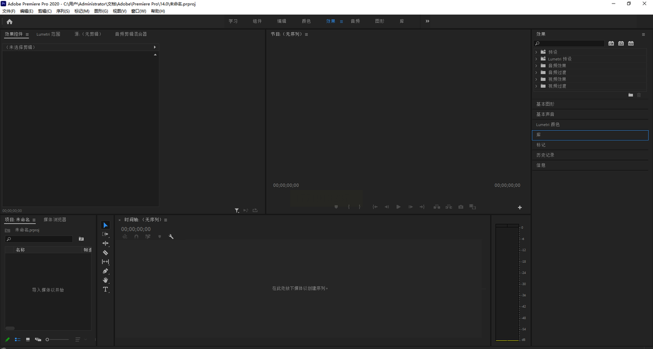Open timeline display settings wrench
The height and width of the screenshot is (349, 653).
[171, 237]
